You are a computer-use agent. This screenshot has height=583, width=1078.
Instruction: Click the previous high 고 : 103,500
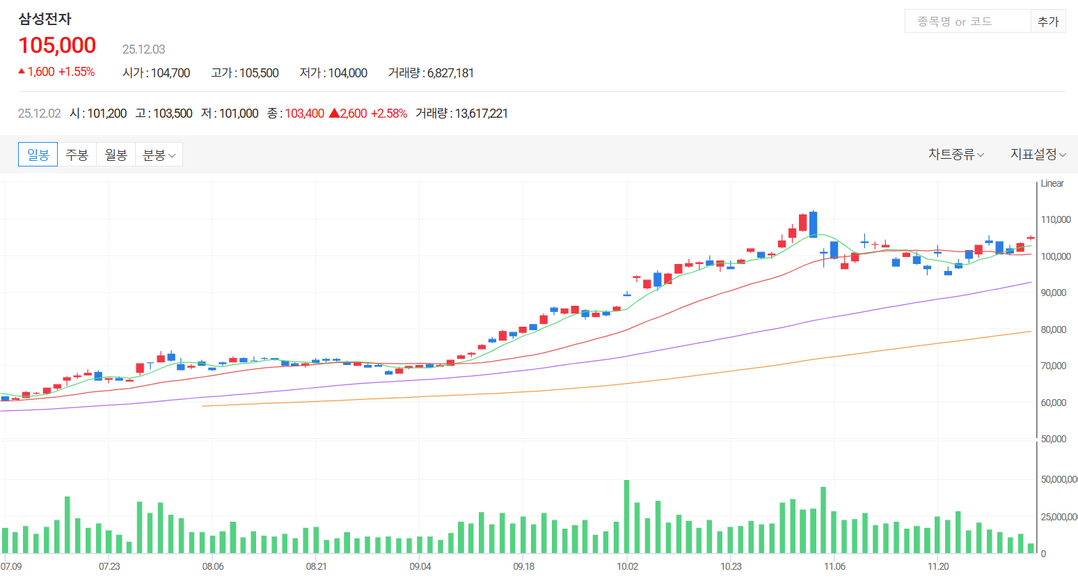point(164,114)
